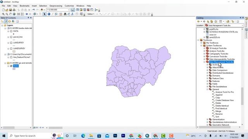
Task: Open the Geoprocessing menu
Action: click(56, 6)
